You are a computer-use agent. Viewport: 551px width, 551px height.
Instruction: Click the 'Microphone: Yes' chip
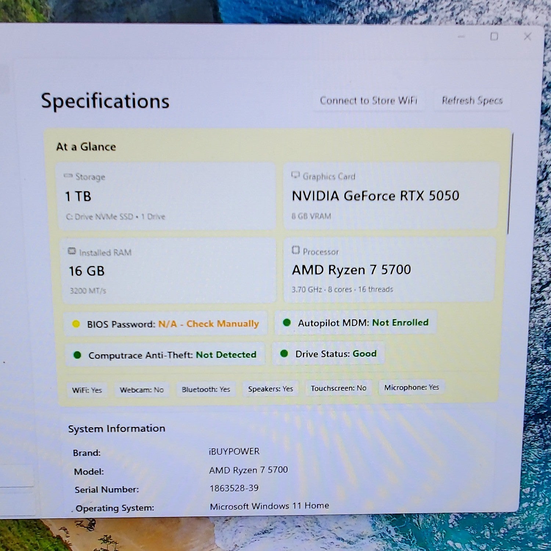click(x=412, y=388)
